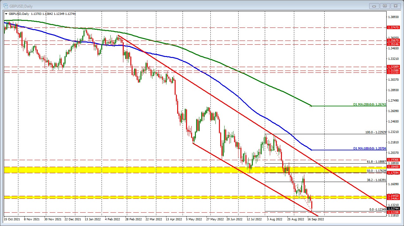Expand the triangle menu beside GBPUSD,Daily

click(6, 14)
